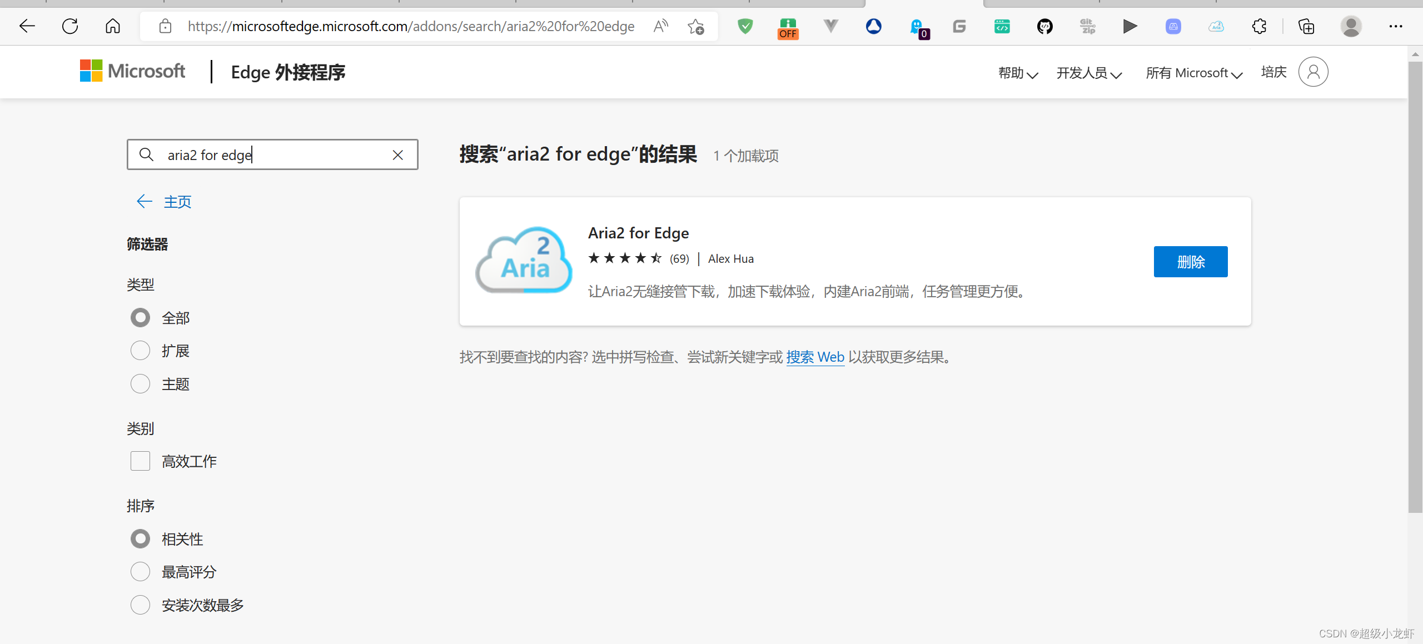Click the '1 个加载项' result count text

pyautogui.click(x=746, y=156)
